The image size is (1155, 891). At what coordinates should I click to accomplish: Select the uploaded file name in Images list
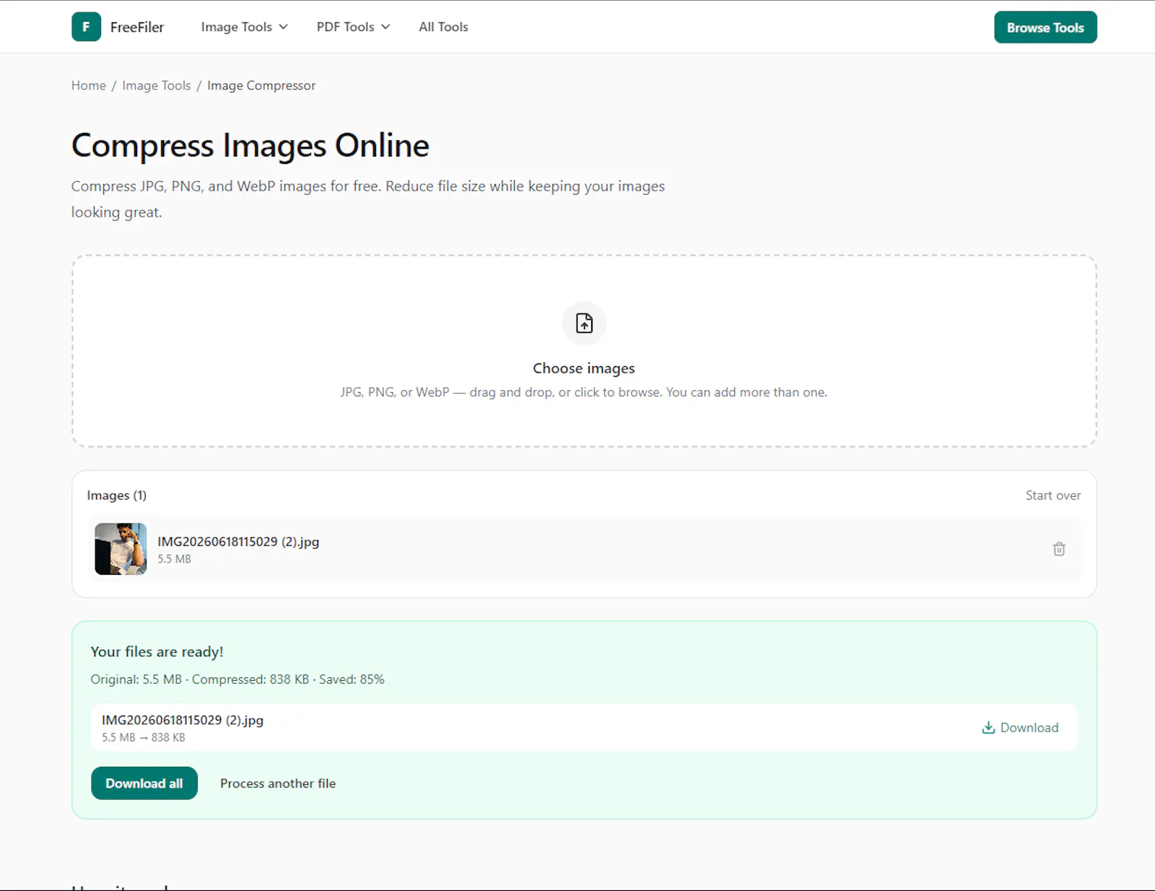(x=238, y=542)
